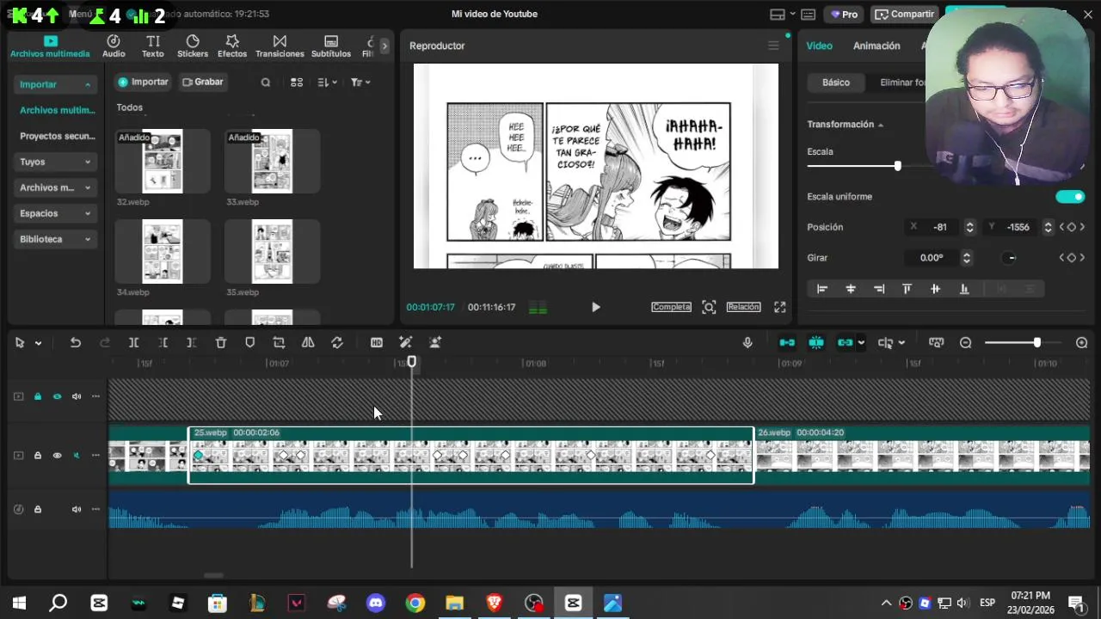Image resolution: width=1101 pixels, height=619 pixels.
Task: Open the Stickers tab
Action: click(x=193, y=46)
